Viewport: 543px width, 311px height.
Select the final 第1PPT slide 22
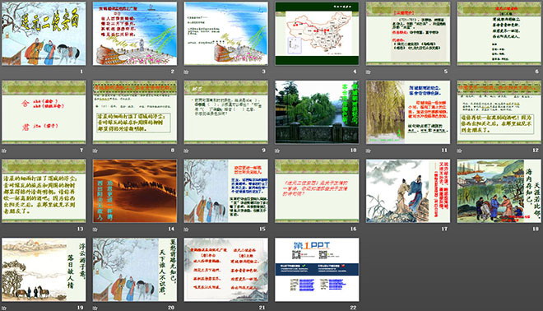(x=317, y=269)
